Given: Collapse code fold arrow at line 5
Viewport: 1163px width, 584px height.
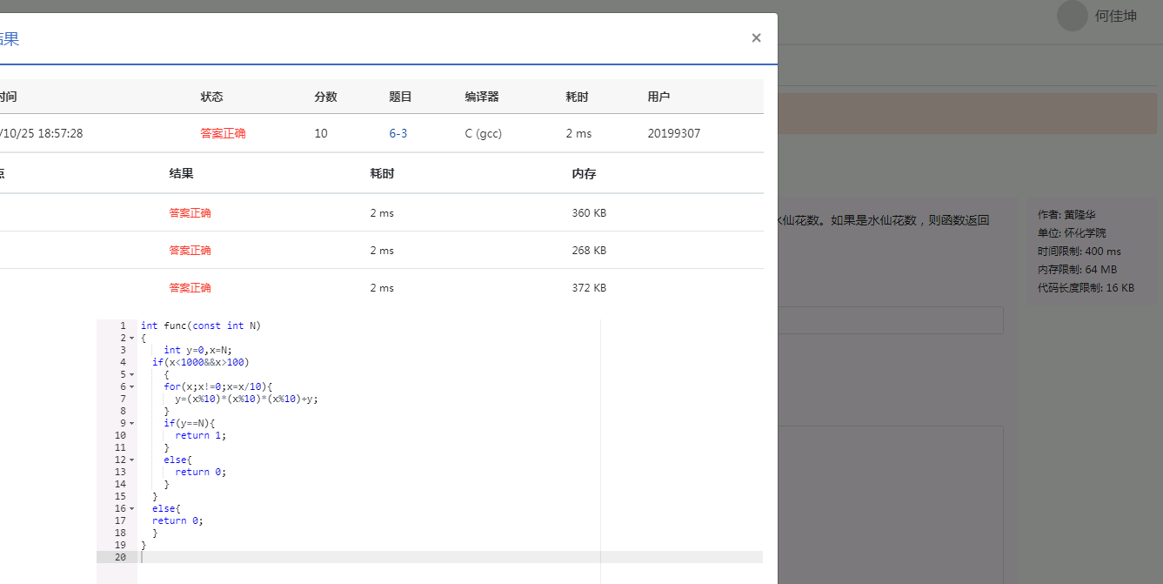Looking at the screenshot, I should coord(131,374).
